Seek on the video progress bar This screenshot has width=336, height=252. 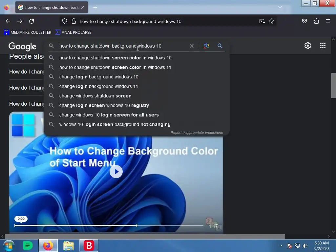pos(109,225)
